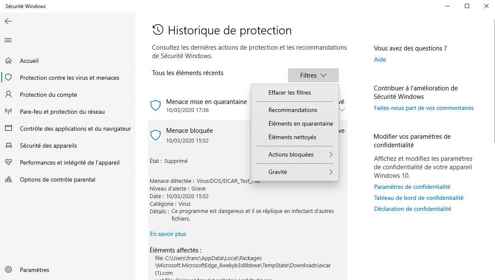Open Protection du compte section
This screenshot has height=280, width=495.
click(48, 95)
